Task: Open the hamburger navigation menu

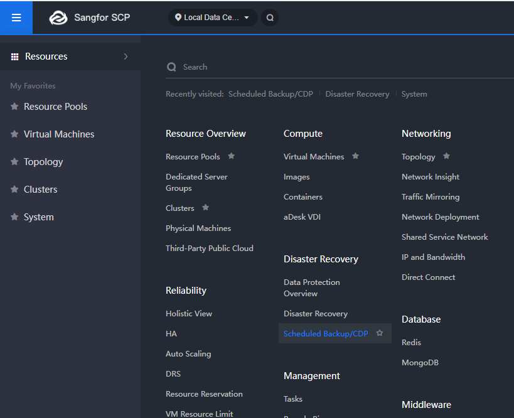Action: click(16, 17)
